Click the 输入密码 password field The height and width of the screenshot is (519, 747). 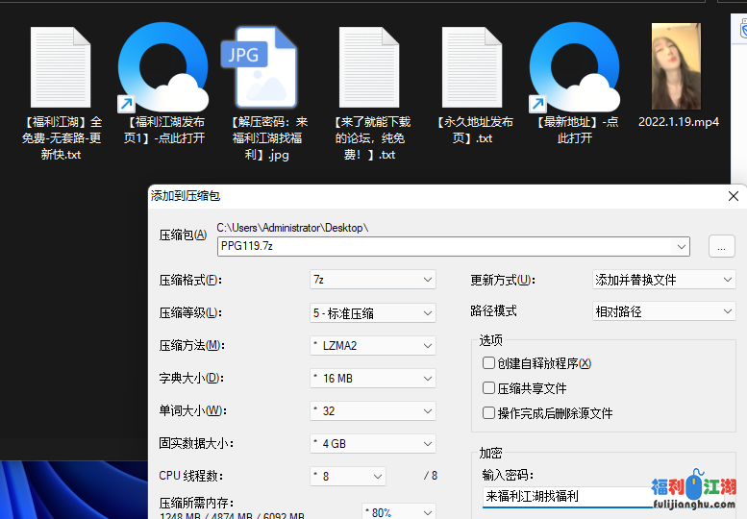(567, 497)
